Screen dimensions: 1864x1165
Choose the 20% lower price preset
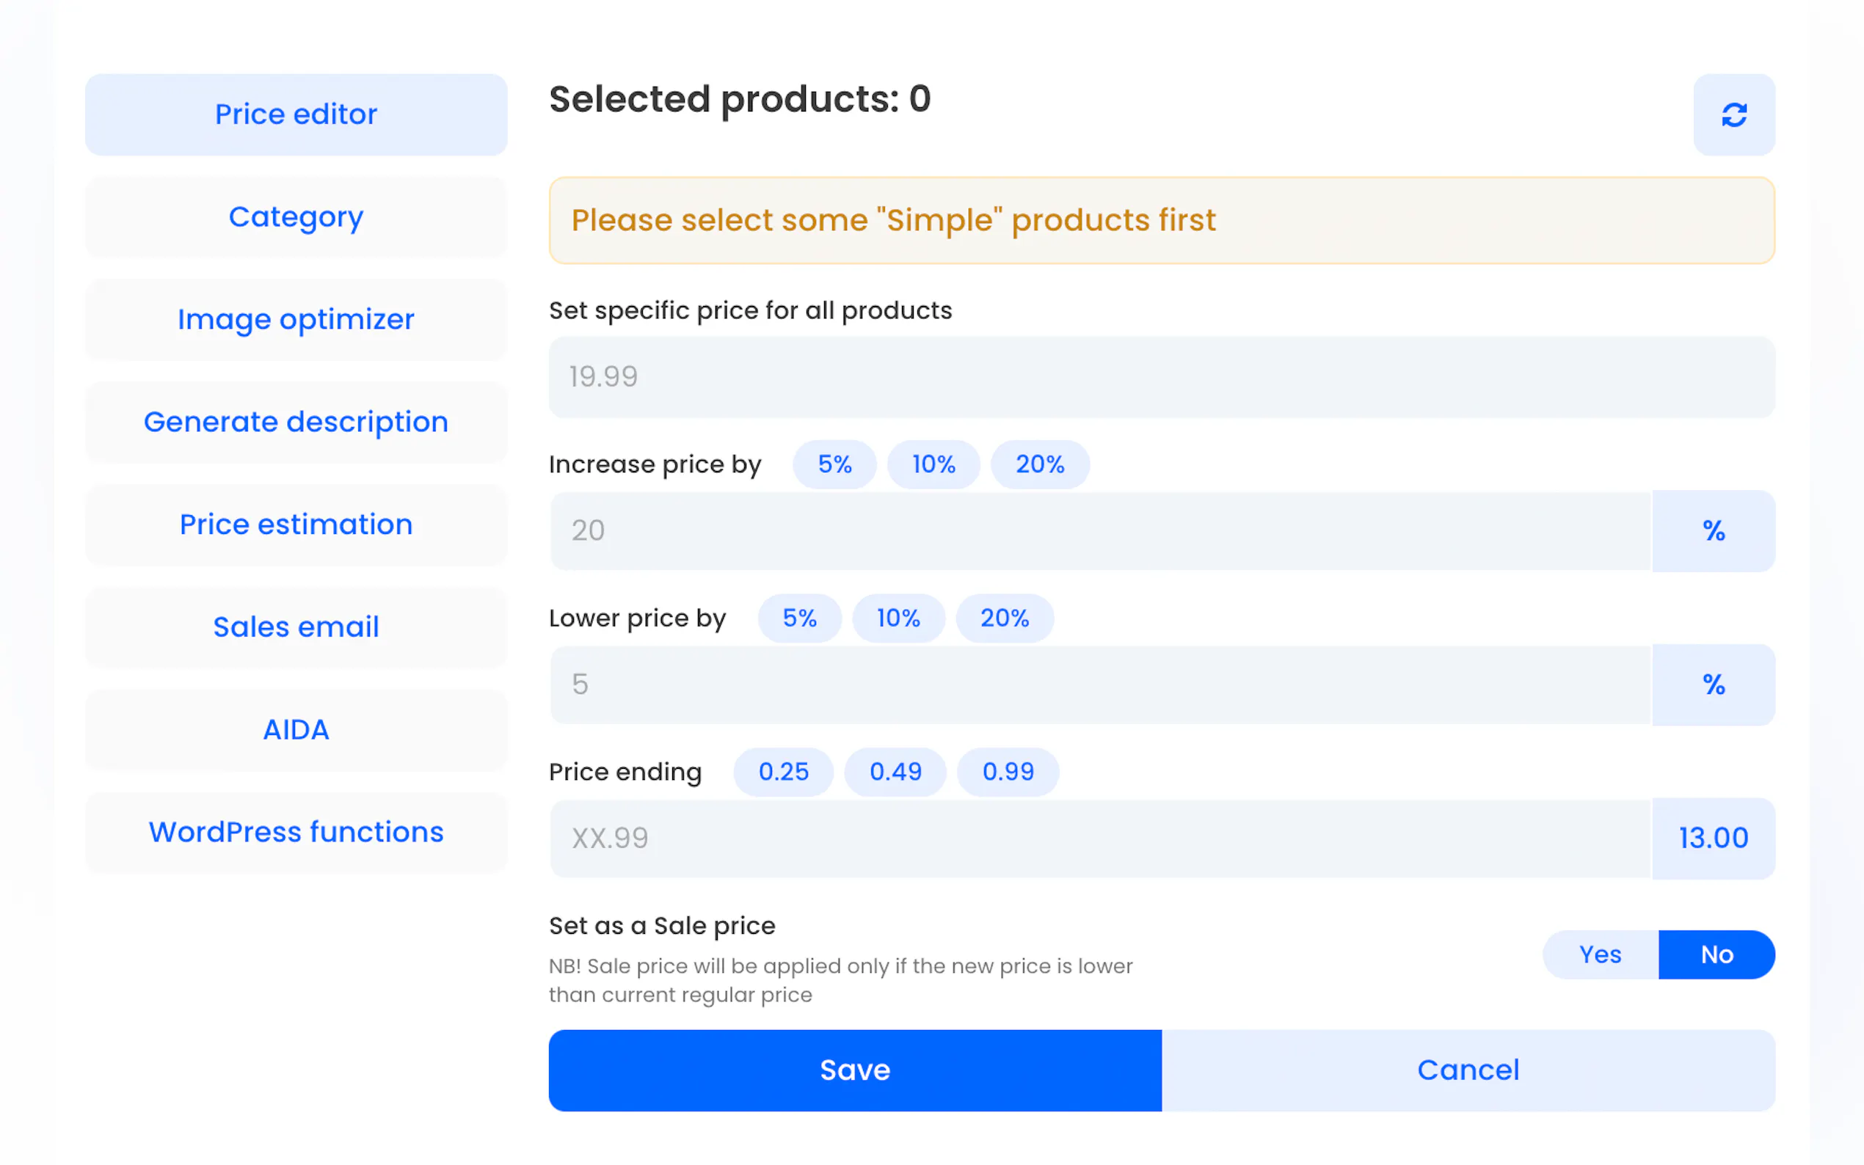click(1004, 618)
